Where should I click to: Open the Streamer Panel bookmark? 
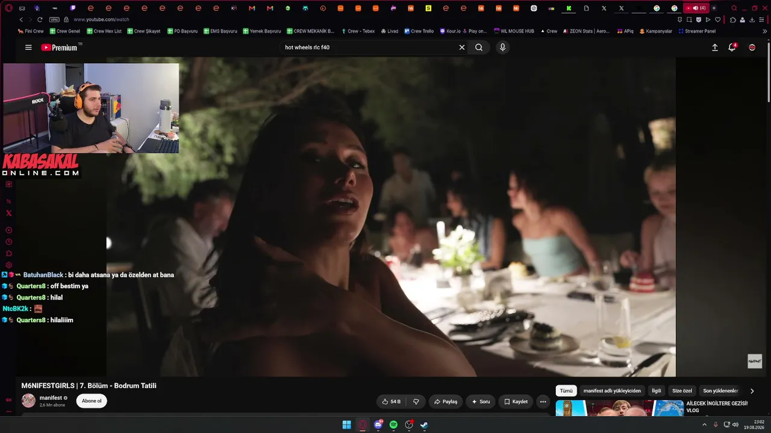(697, 31)
